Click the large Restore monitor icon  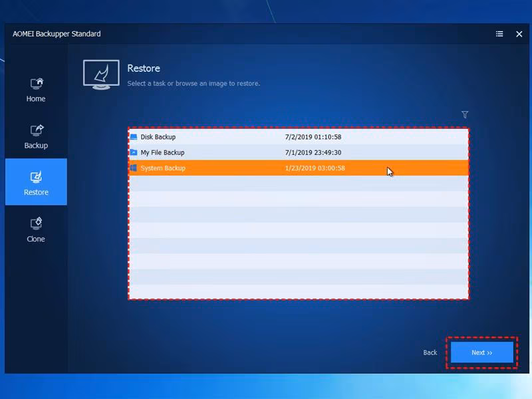click(101, 74)
